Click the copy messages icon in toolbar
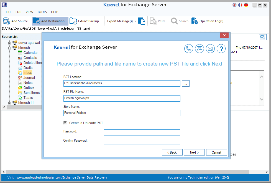The height and width of the screenshot is (183, 271). pos(142,21)
